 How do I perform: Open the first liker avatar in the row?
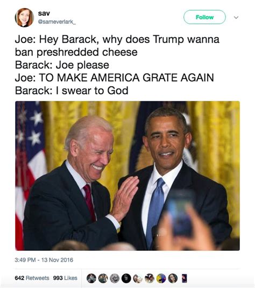coord(91,278)
